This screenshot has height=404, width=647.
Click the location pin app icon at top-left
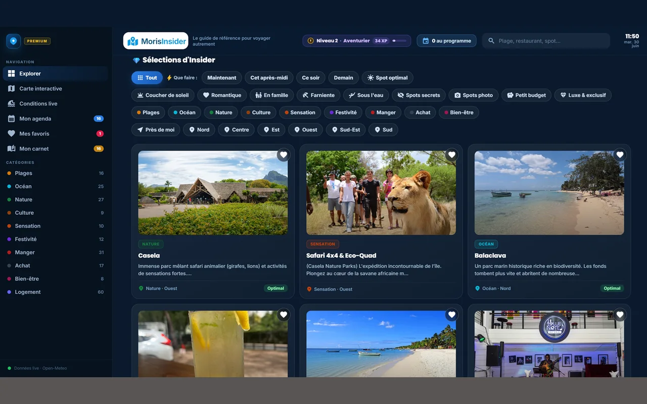(13, 41)
